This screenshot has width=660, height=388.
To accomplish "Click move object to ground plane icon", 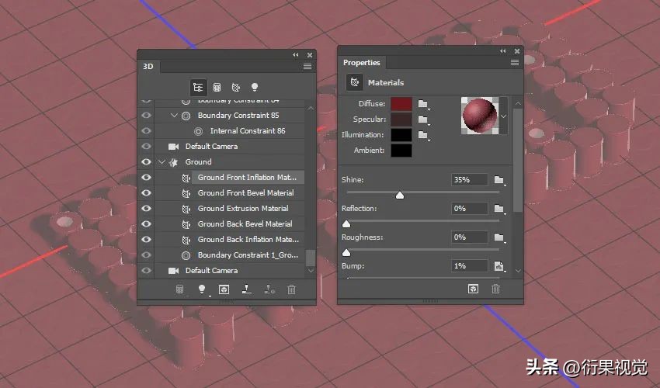I will point(247,289).
